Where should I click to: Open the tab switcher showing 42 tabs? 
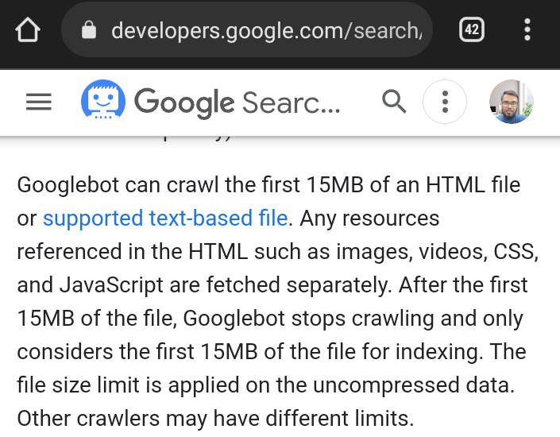[x=471, y=29]
